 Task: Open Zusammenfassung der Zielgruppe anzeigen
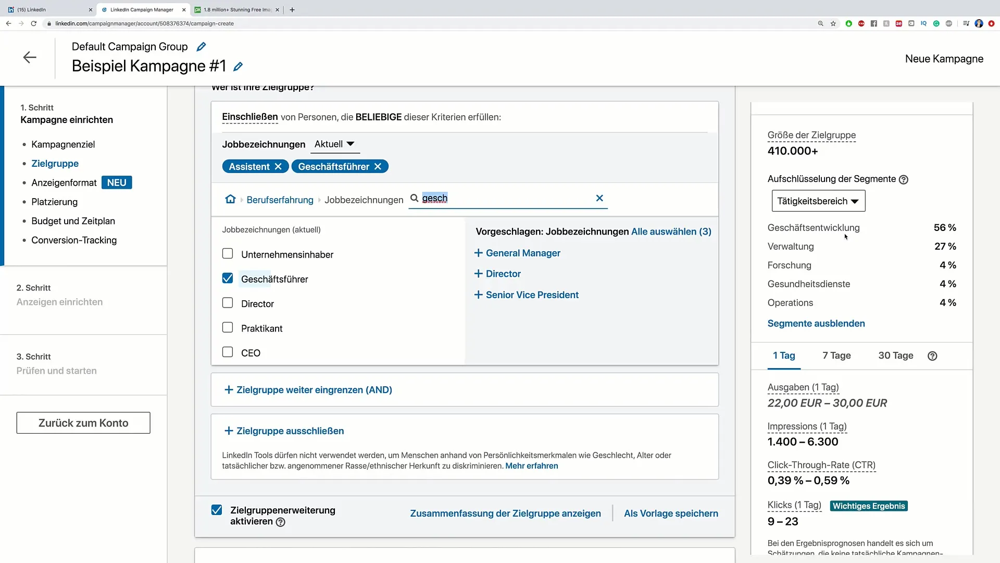(x=505, y=513)
